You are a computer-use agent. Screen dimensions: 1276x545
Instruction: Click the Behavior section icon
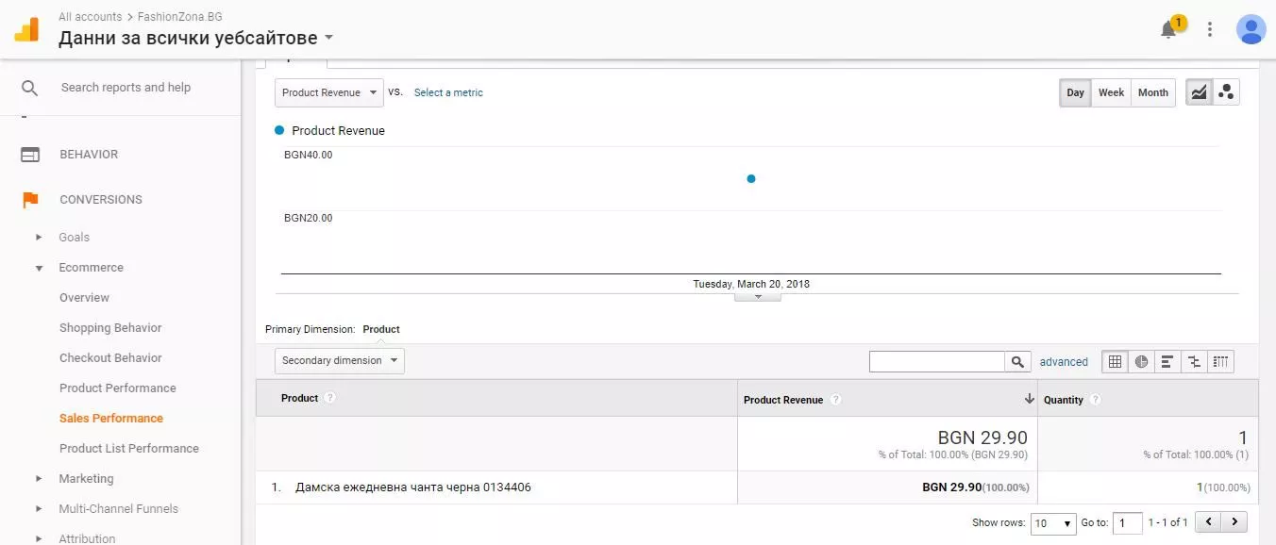pos(30,155)
